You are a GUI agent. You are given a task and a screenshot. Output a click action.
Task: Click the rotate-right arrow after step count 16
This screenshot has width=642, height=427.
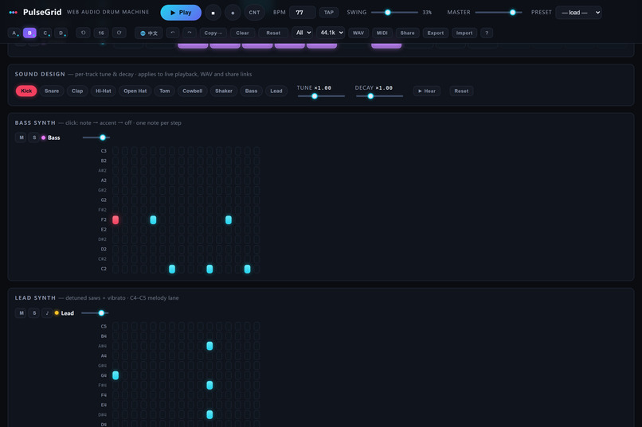[x=119, y=33]
